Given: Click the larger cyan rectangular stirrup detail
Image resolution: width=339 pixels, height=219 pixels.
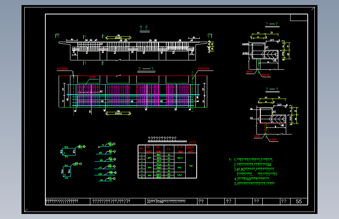Looking at the screenshot, I should coord(69,152).
